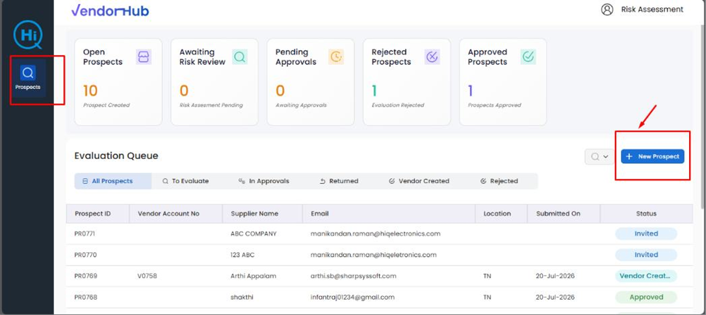Click Invited status for PR0771

point(646,234)
